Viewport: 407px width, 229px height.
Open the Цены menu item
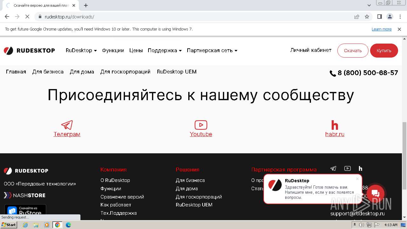tap(136, 50)
